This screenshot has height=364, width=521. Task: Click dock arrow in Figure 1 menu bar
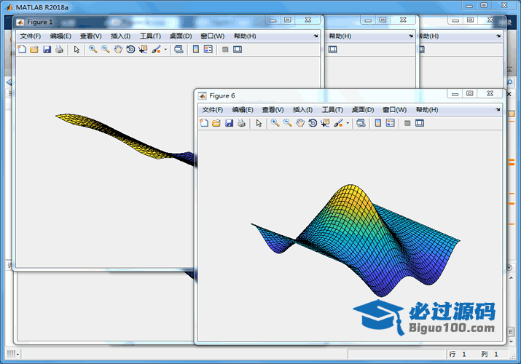[316, 36]
